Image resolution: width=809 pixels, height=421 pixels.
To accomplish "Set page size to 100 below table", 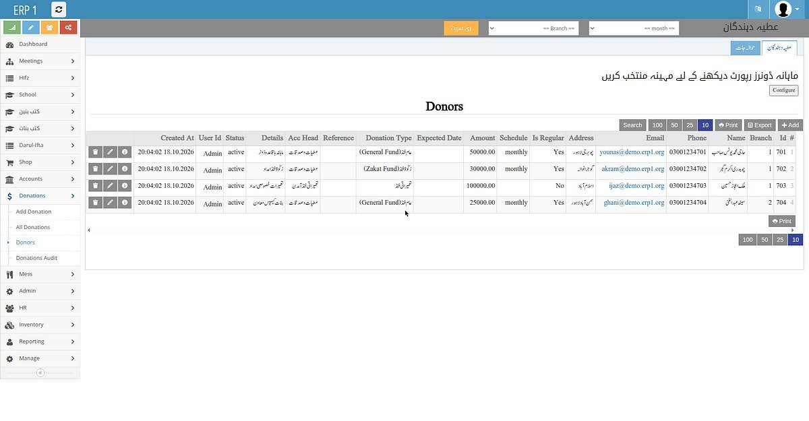I will 748,240.
